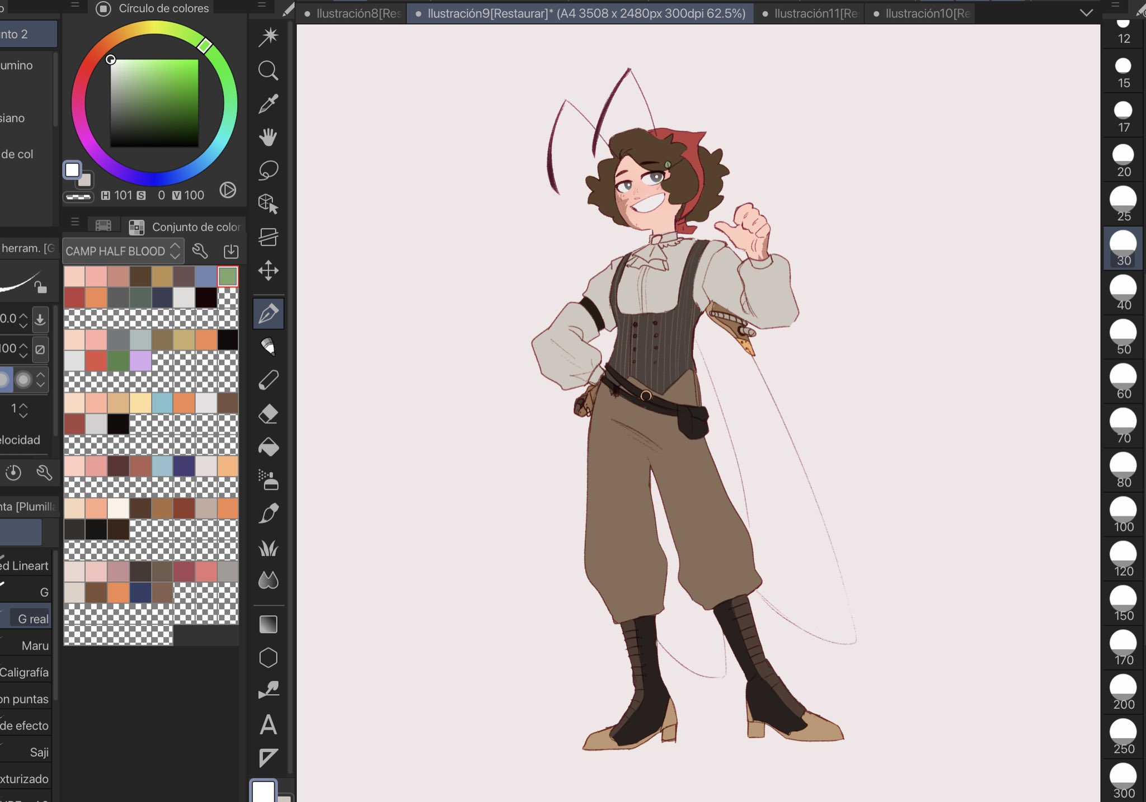Image resolution: width=1146 pixels, height=802 pixels.
Task: Click the add-color download icon beside CAMP HALF BLOOD
Action: coord(231,251)
